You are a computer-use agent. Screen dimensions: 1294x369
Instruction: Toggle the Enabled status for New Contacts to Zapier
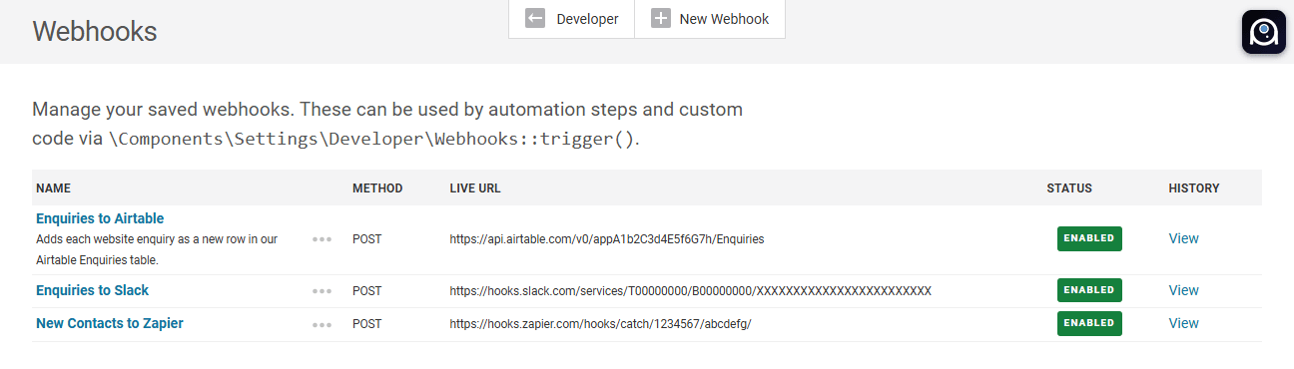[1089, 323]
